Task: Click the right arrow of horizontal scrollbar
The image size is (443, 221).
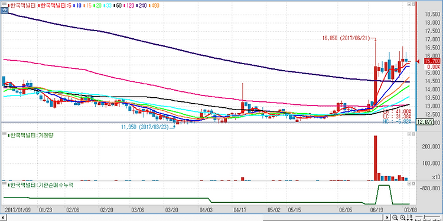Action: (x=387, y=217)
